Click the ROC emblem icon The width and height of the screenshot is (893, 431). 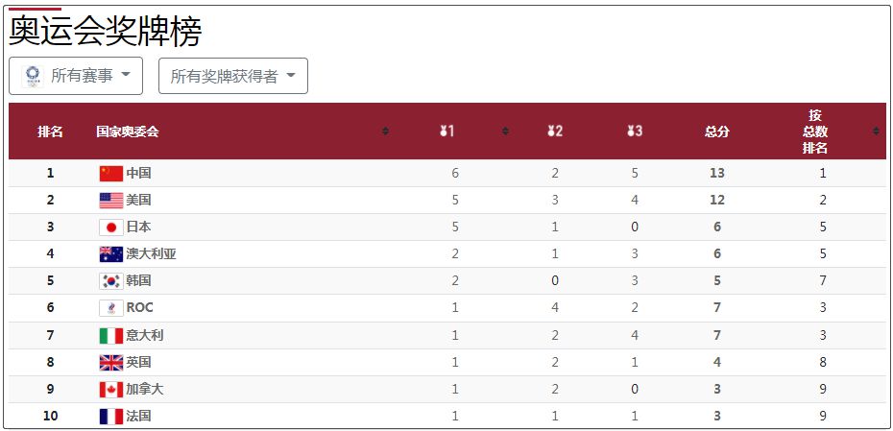pos(111,308)
